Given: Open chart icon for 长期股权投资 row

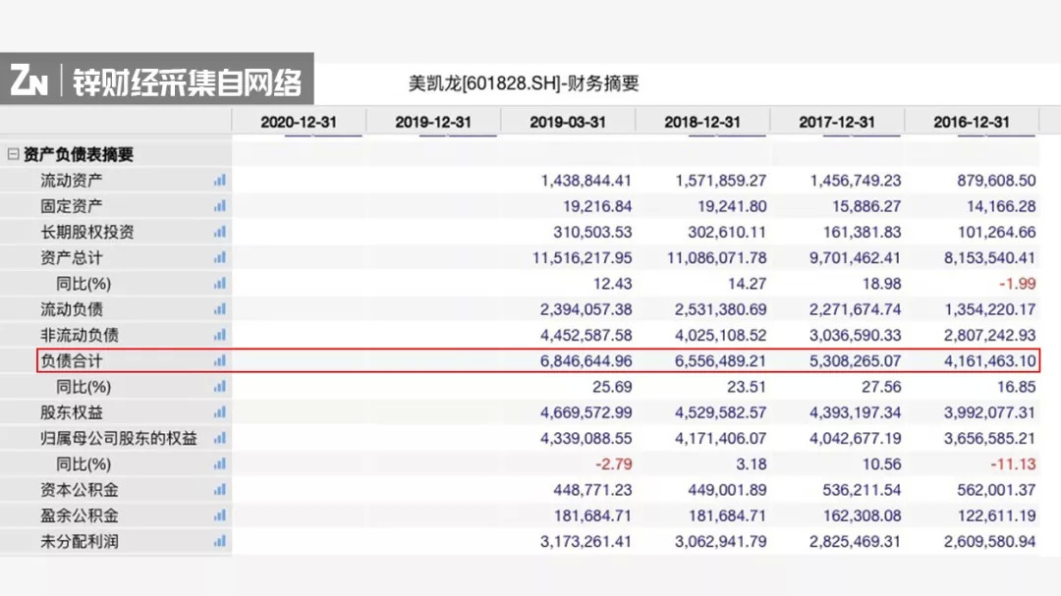Looking at the screenshot, I should [220, 232].
